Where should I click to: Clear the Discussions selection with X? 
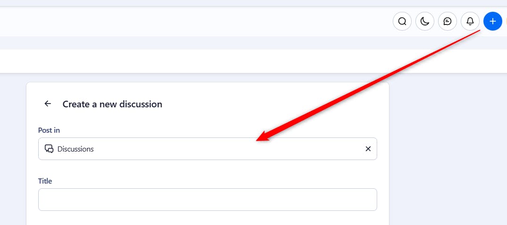(x=368, y=149)
